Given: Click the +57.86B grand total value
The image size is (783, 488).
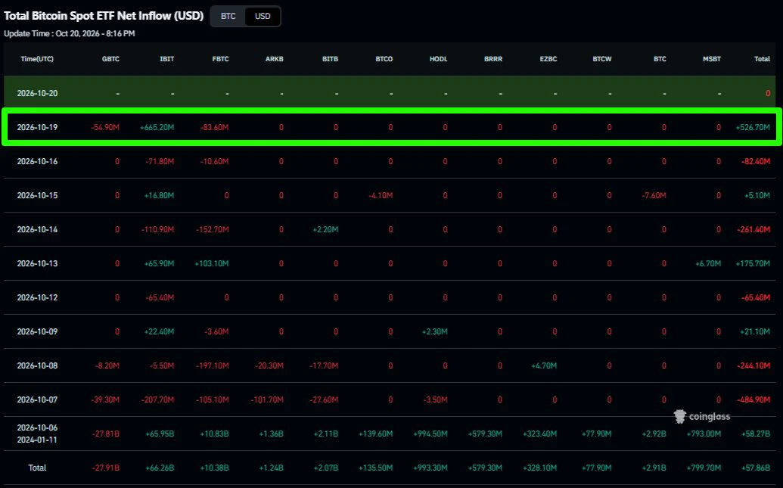Looking at the screenshot, I should 756,468.
